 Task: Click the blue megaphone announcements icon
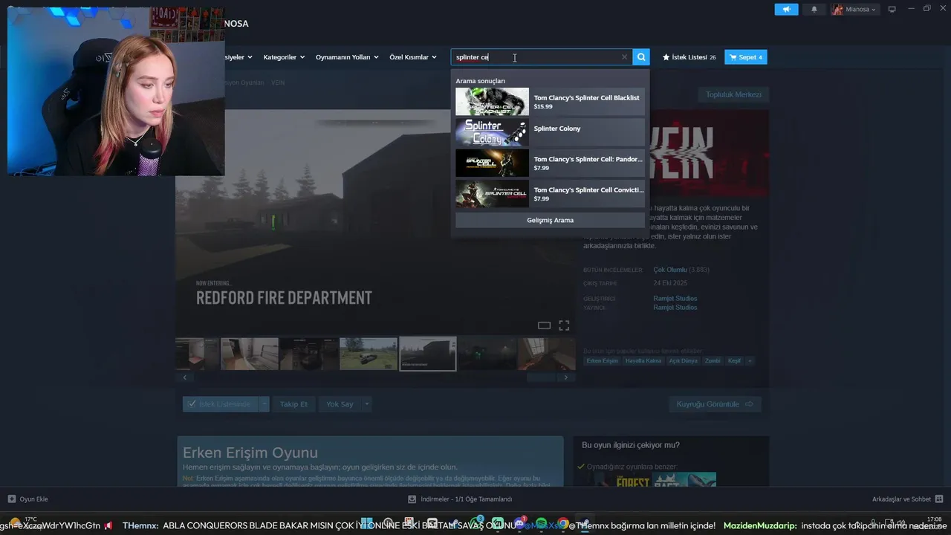click(786, 10)
